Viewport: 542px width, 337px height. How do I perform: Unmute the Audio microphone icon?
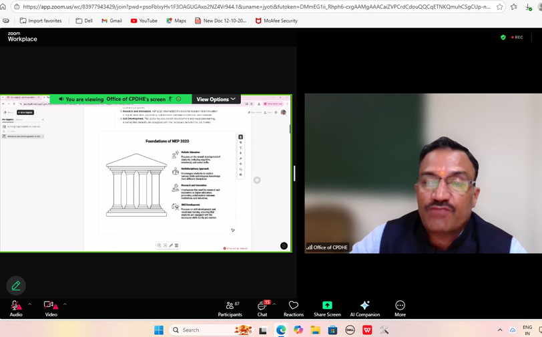click(x=16, y=305)
